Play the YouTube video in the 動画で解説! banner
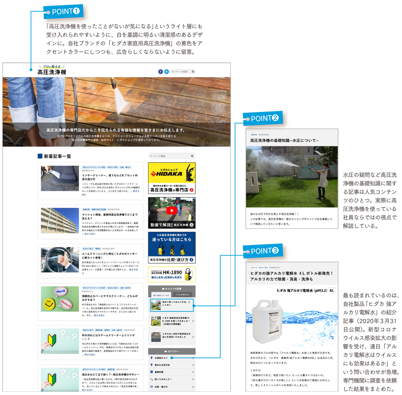 (x=172, y=210)
